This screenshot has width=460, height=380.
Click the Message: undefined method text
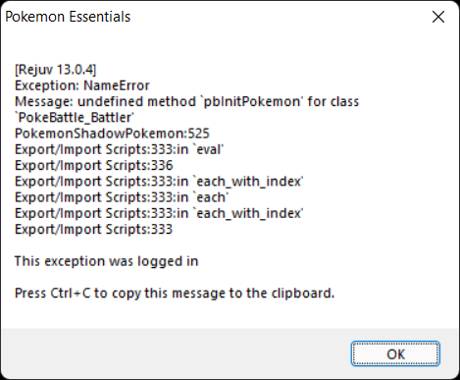(x=105, y=102)
